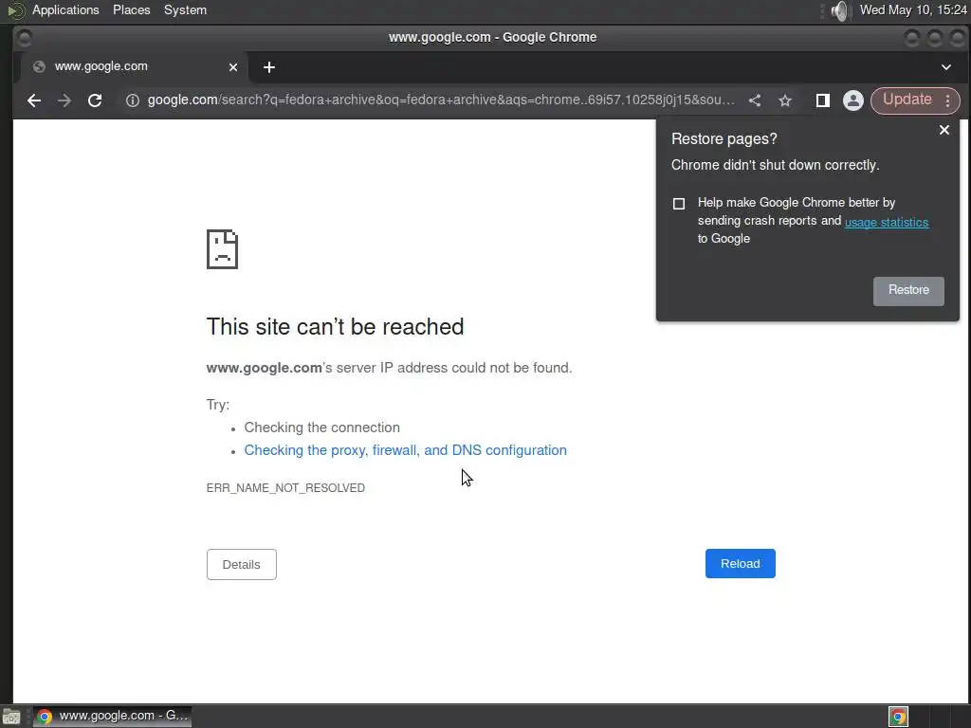Open the side panel icon
This screenshot has height=728, width=971.
click(822, 100)
